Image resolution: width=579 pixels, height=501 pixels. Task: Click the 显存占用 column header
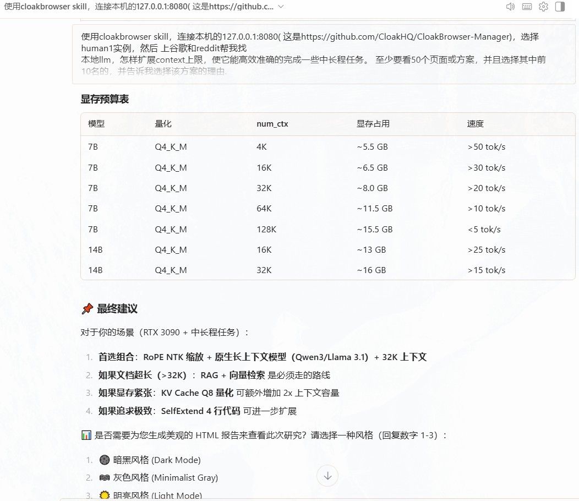(373, 124)
